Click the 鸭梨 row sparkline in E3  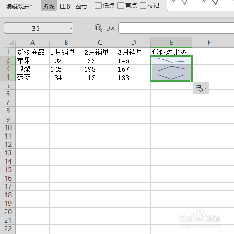(x=171, y=69)
